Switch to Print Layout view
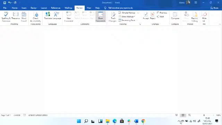222x125 pixels. click(183, 115)
